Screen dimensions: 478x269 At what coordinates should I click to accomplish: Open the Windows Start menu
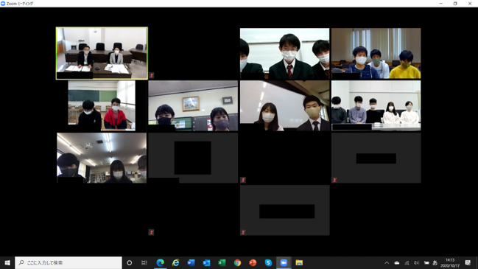tap(7, 262)
